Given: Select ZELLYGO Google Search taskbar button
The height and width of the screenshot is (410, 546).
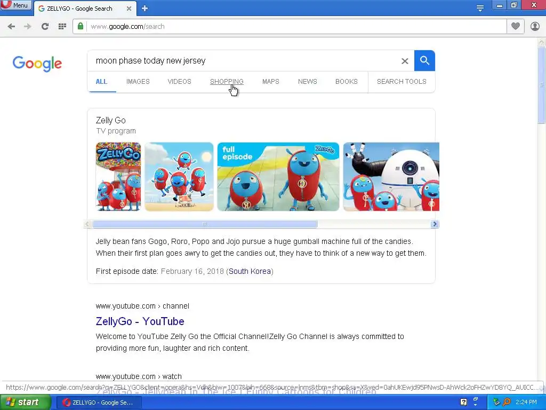Looking at the screenshot, I should pyautogui.click(x=98, y=403).
